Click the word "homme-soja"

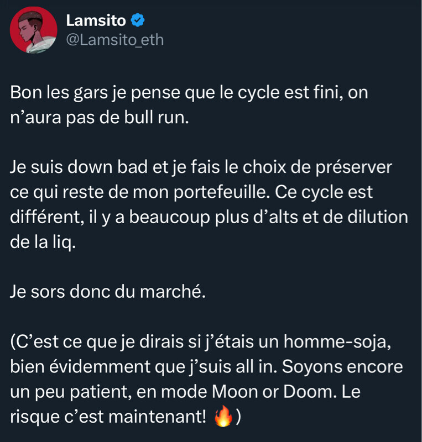click(x=337, y=341)
